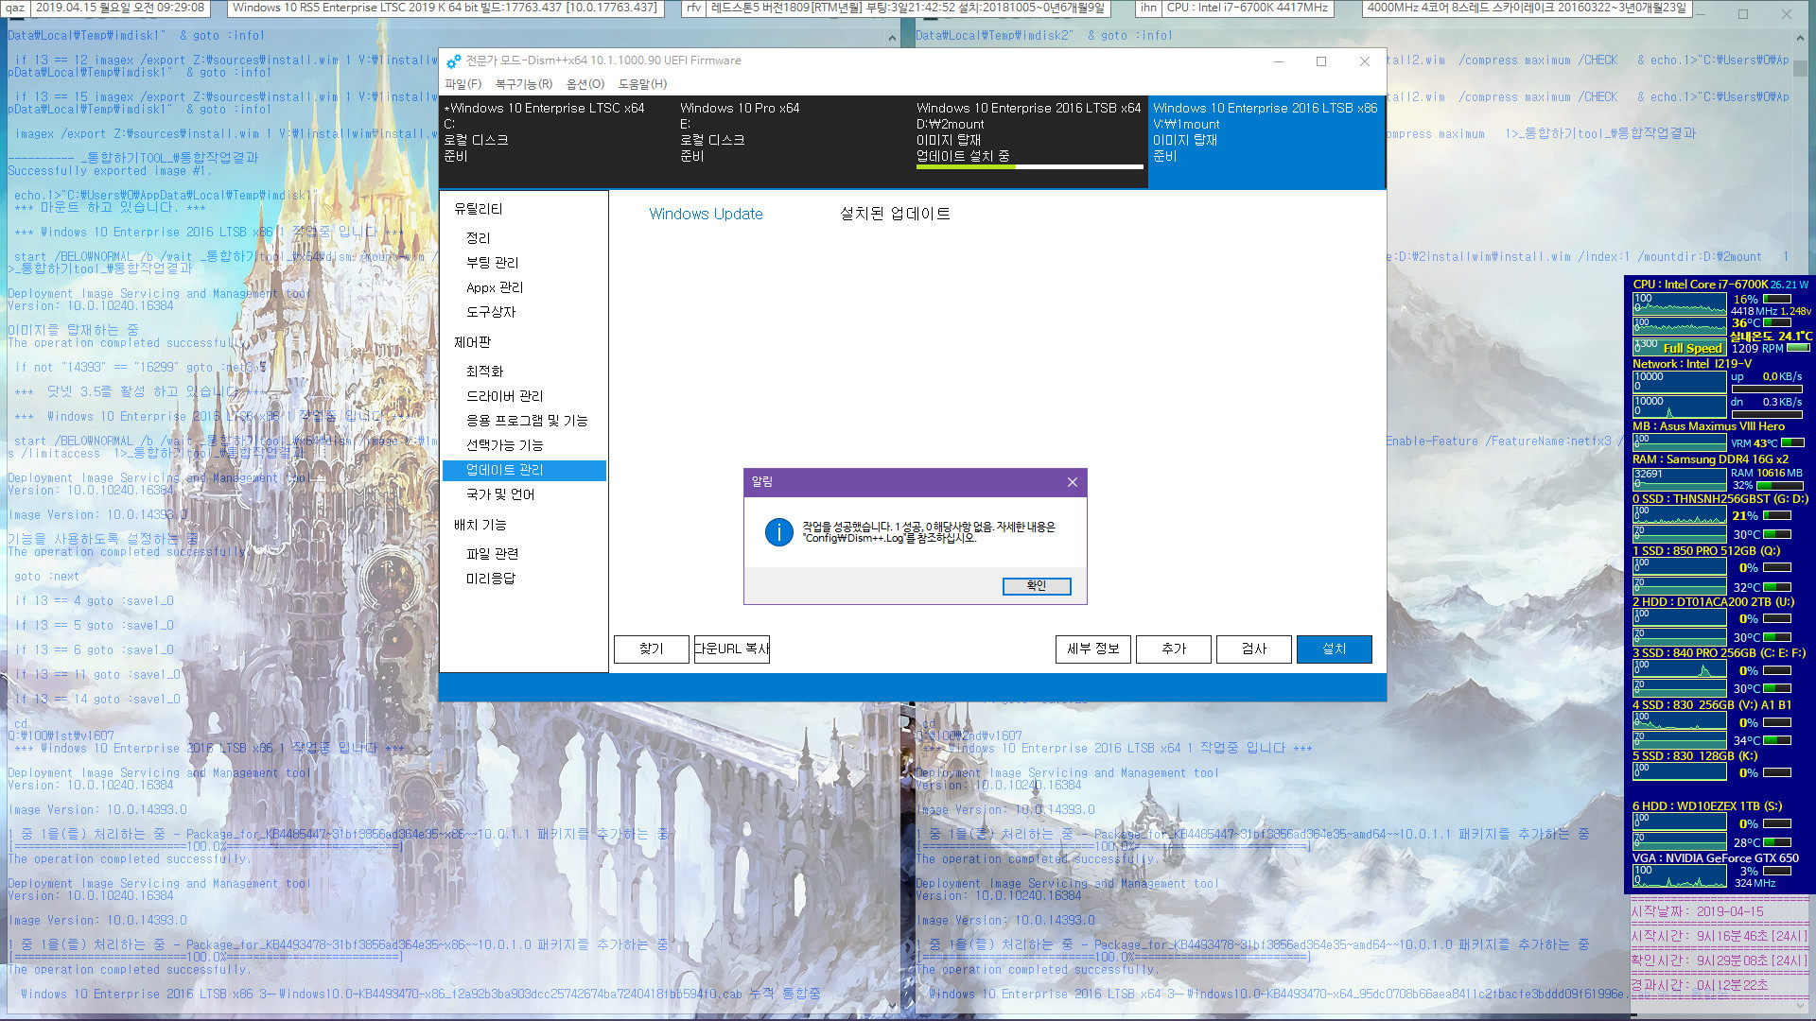Screen dimensions: 1816x1021
Task: Select Windows 10 Enterprise 2016 LTSB x86 image
Action: click(1266, 142)
